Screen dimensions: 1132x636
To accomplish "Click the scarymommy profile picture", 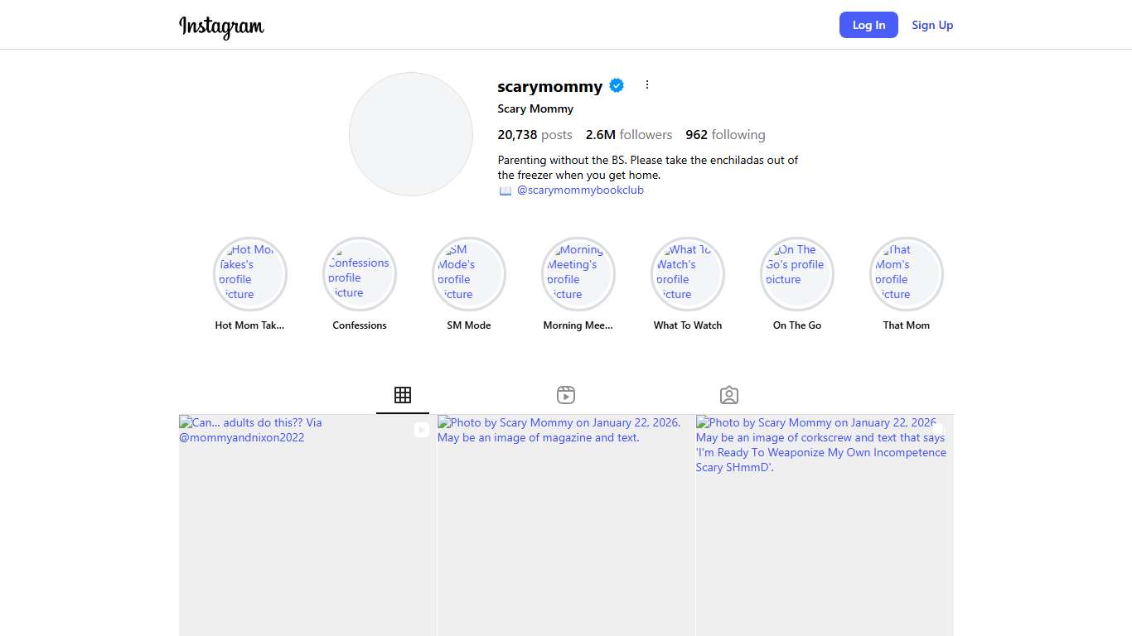I will 411,134.
